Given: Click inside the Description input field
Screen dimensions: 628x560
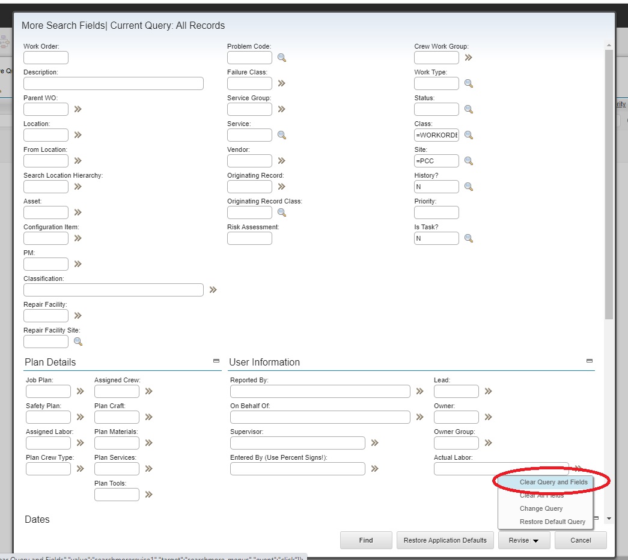Looking at the screenshot, I should pyautogui.click(x=112, y=83).
